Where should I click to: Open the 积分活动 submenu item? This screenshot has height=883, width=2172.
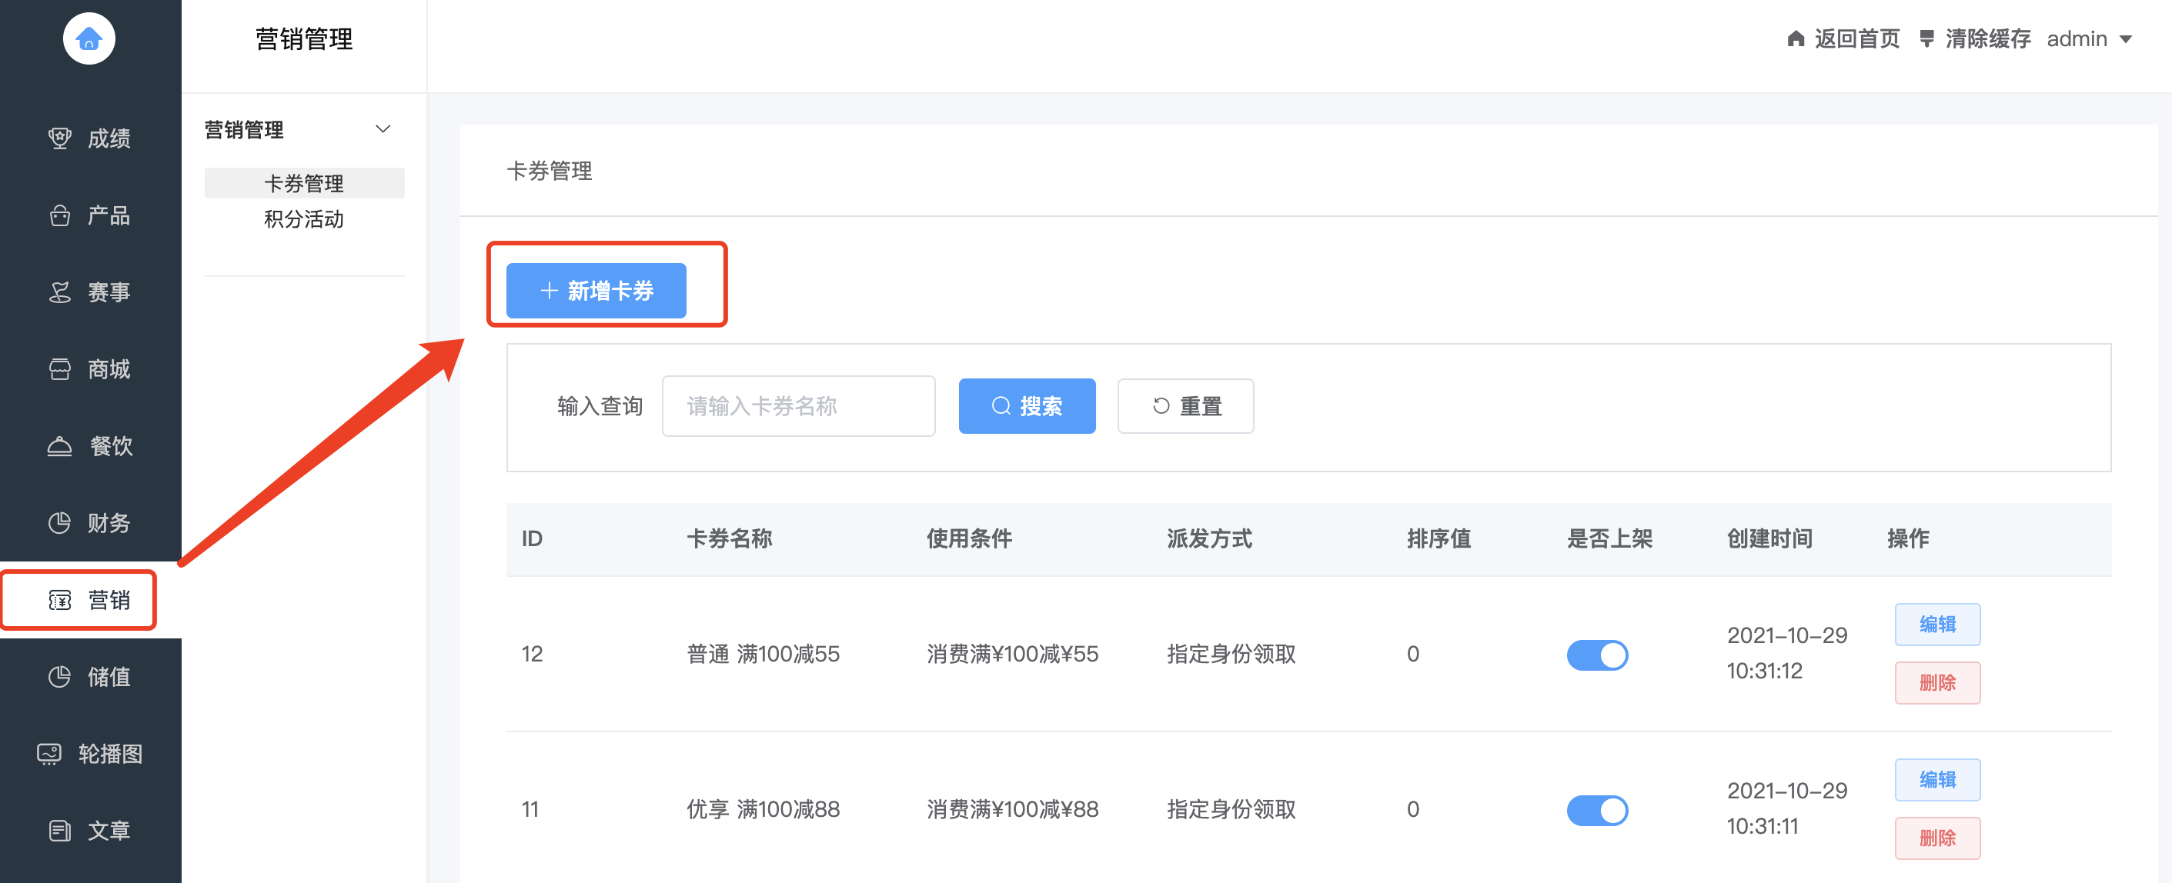[304, 219]
